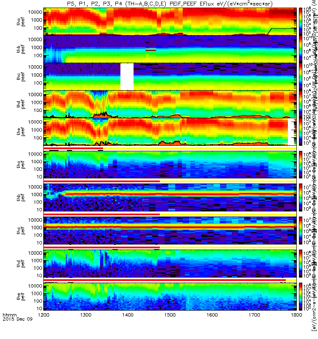Click the 1300 time axis label
This screenshot has height=339, width=318.
(86, 315)
